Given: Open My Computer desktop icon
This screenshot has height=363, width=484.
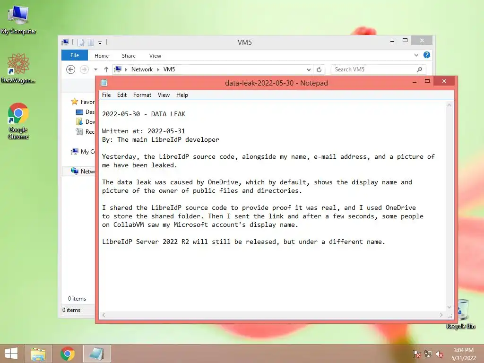Looking at the screenshot, I should coord(18,19).
